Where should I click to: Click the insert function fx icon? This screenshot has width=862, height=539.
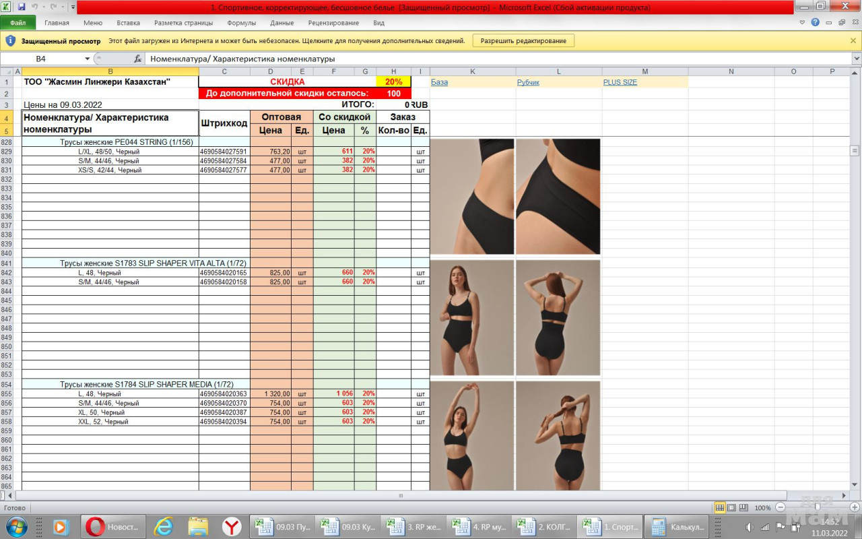[x=137, y=59]
